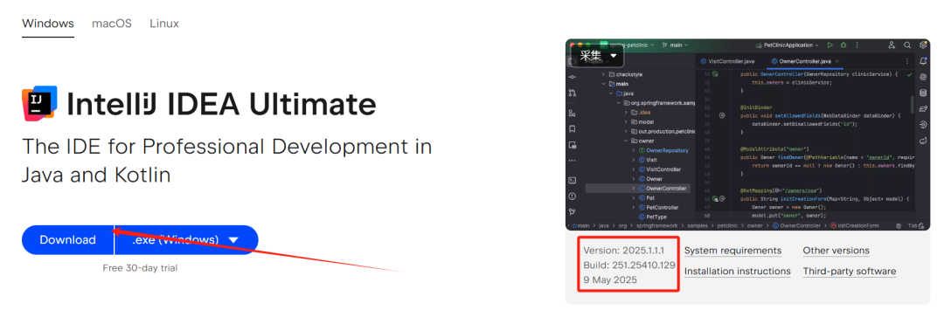The width and height of the screenshot is (944, 317).
Task: Click the IDE screenshot thumbnail image
Action: tap(747, 134)
